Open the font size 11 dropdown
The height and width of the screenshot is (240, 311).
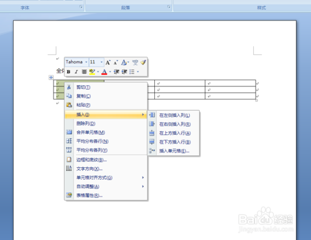coord(101,62)
